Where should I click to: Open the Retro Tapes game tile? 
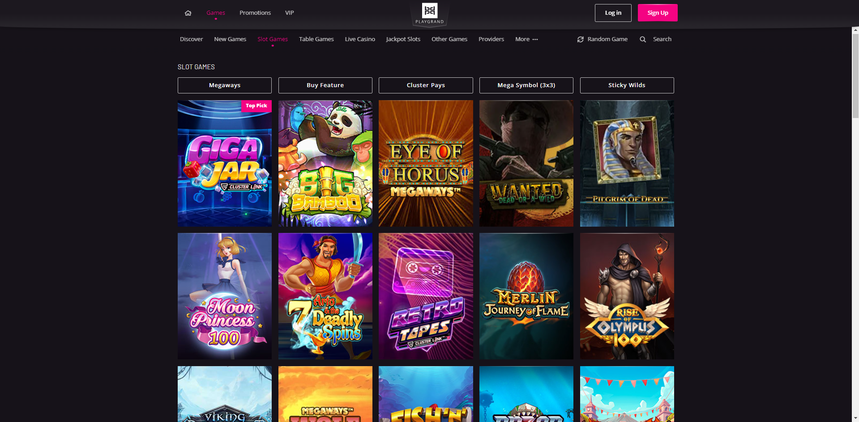426,296
